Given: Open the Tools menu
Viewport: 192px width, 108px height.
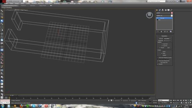Looking at the screenshot, I should coord(11,3).
